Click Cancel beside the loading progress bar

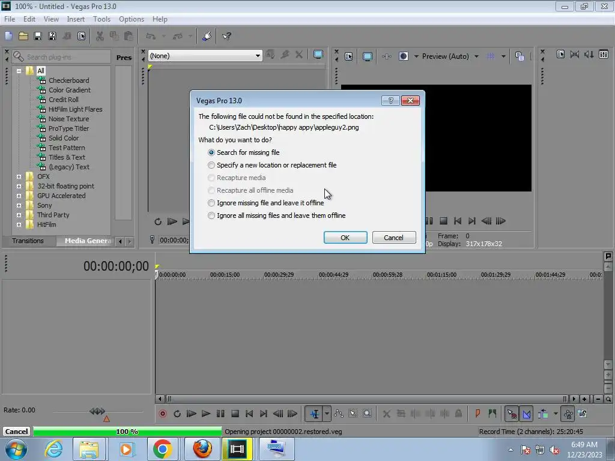coord(16,432)
